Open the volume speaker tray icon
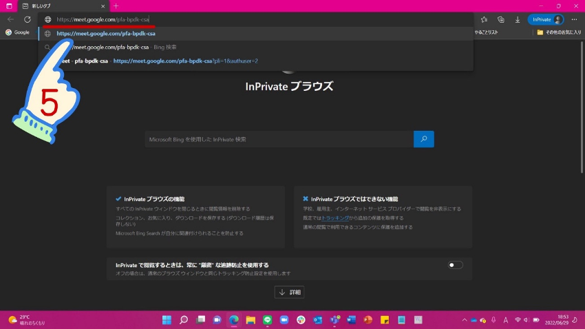The image size is (585, 329). point(526,320)
